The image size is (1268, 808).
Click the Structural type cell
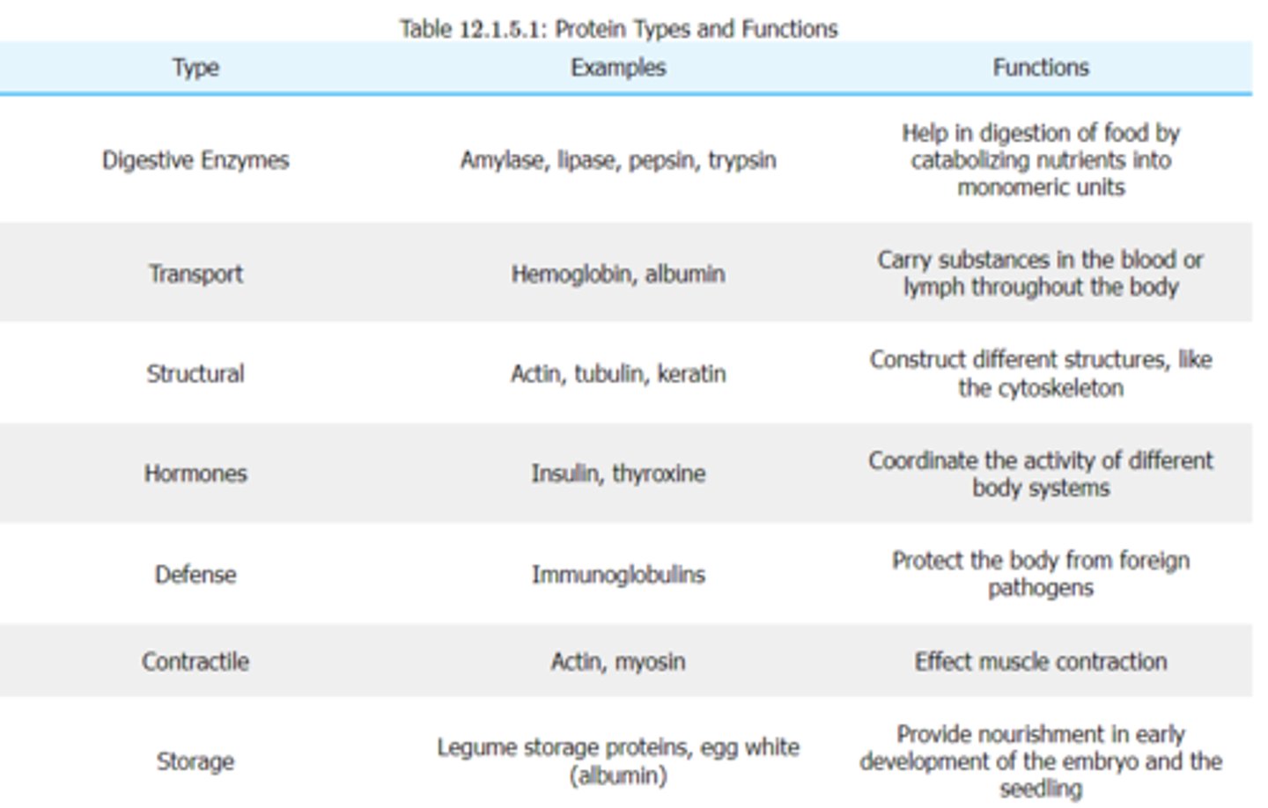pyautogui.click(x=195, y=373)
